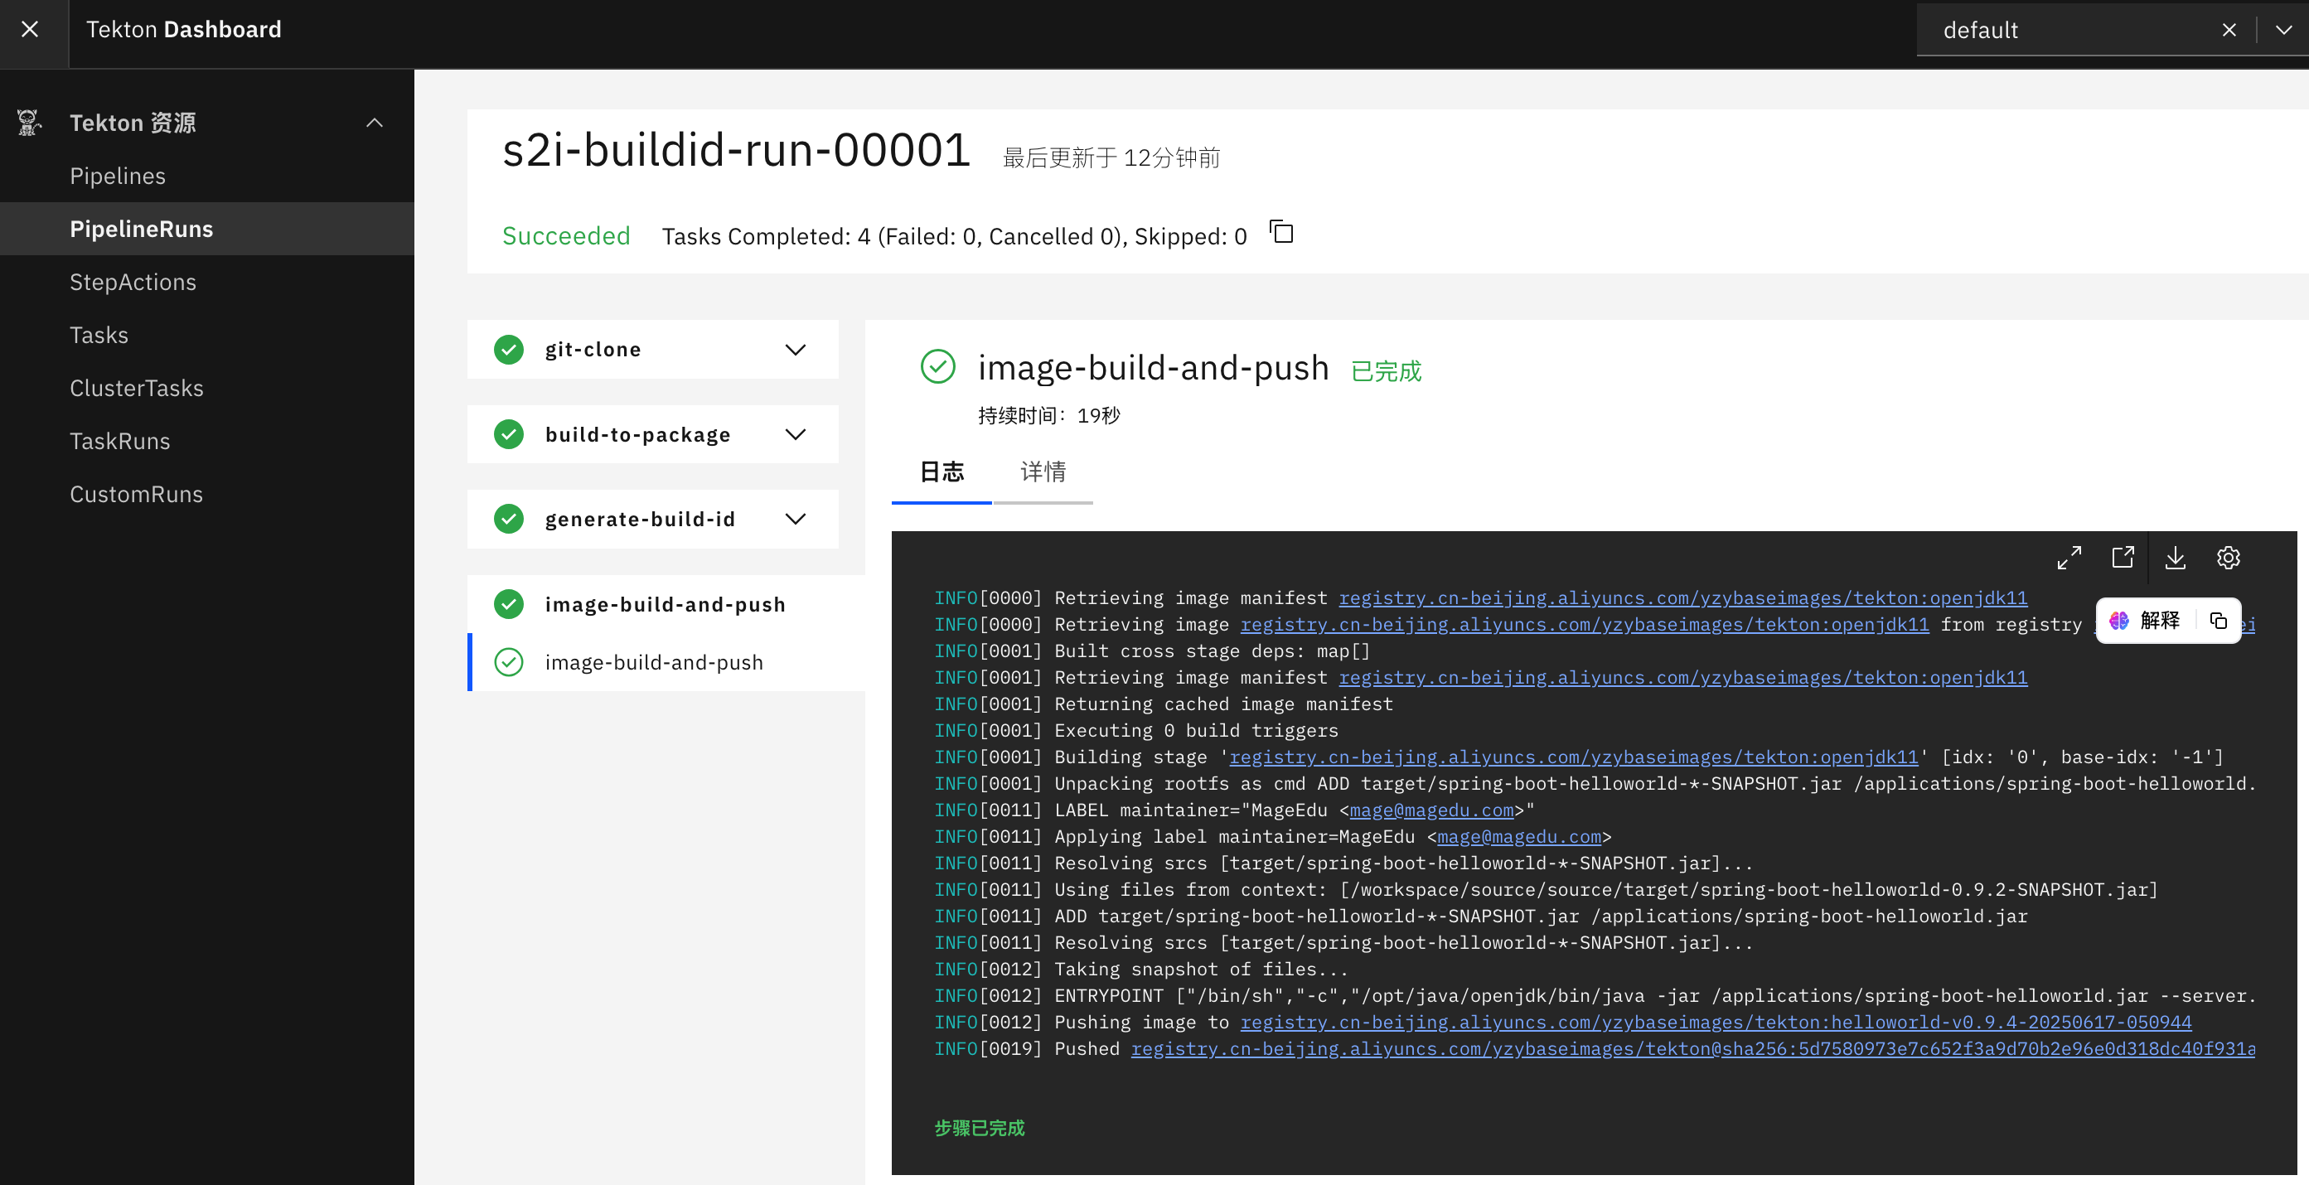Close the side navigation menu

[30, 30]
